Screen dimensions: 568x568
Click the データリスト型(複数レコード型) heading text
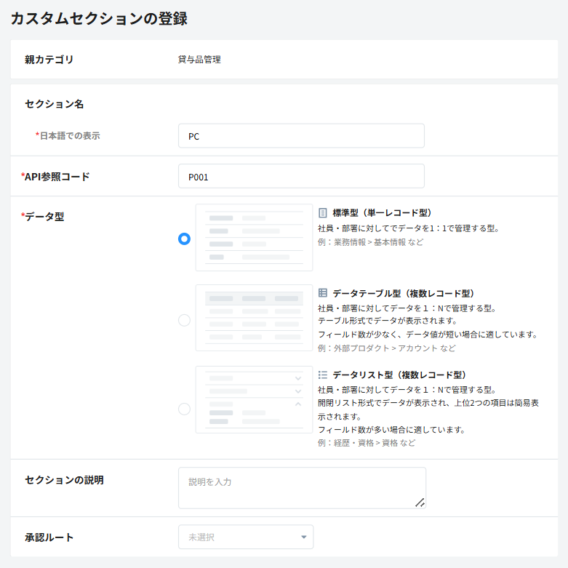point(399,375)
